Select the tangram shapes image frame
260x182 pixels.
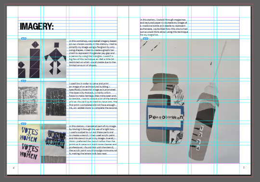pos(42,58)
